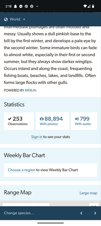Viewport: 101px width, 226px height.
Task: Tap the speaker icon next to 799
Action: point(77,119)
